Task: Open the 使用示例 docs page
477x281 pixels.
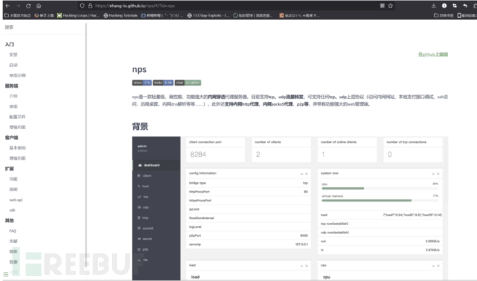Action: 17,75
